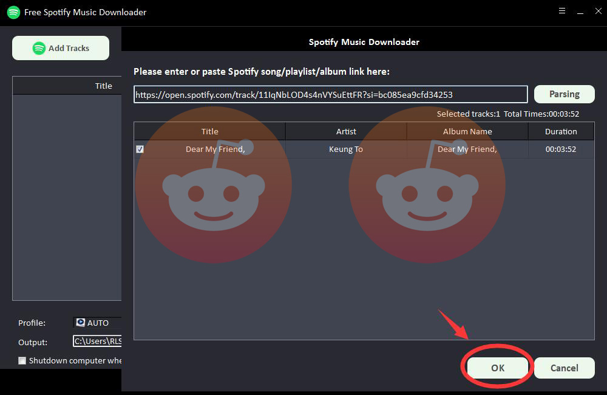Click the Title column header in the dialog
The height and width of the screenshot is (395, 607).
click(x=209, y=131)
